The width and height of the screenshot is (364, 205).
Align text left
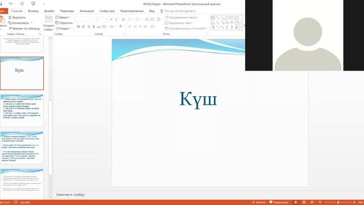tap(130, 27)
